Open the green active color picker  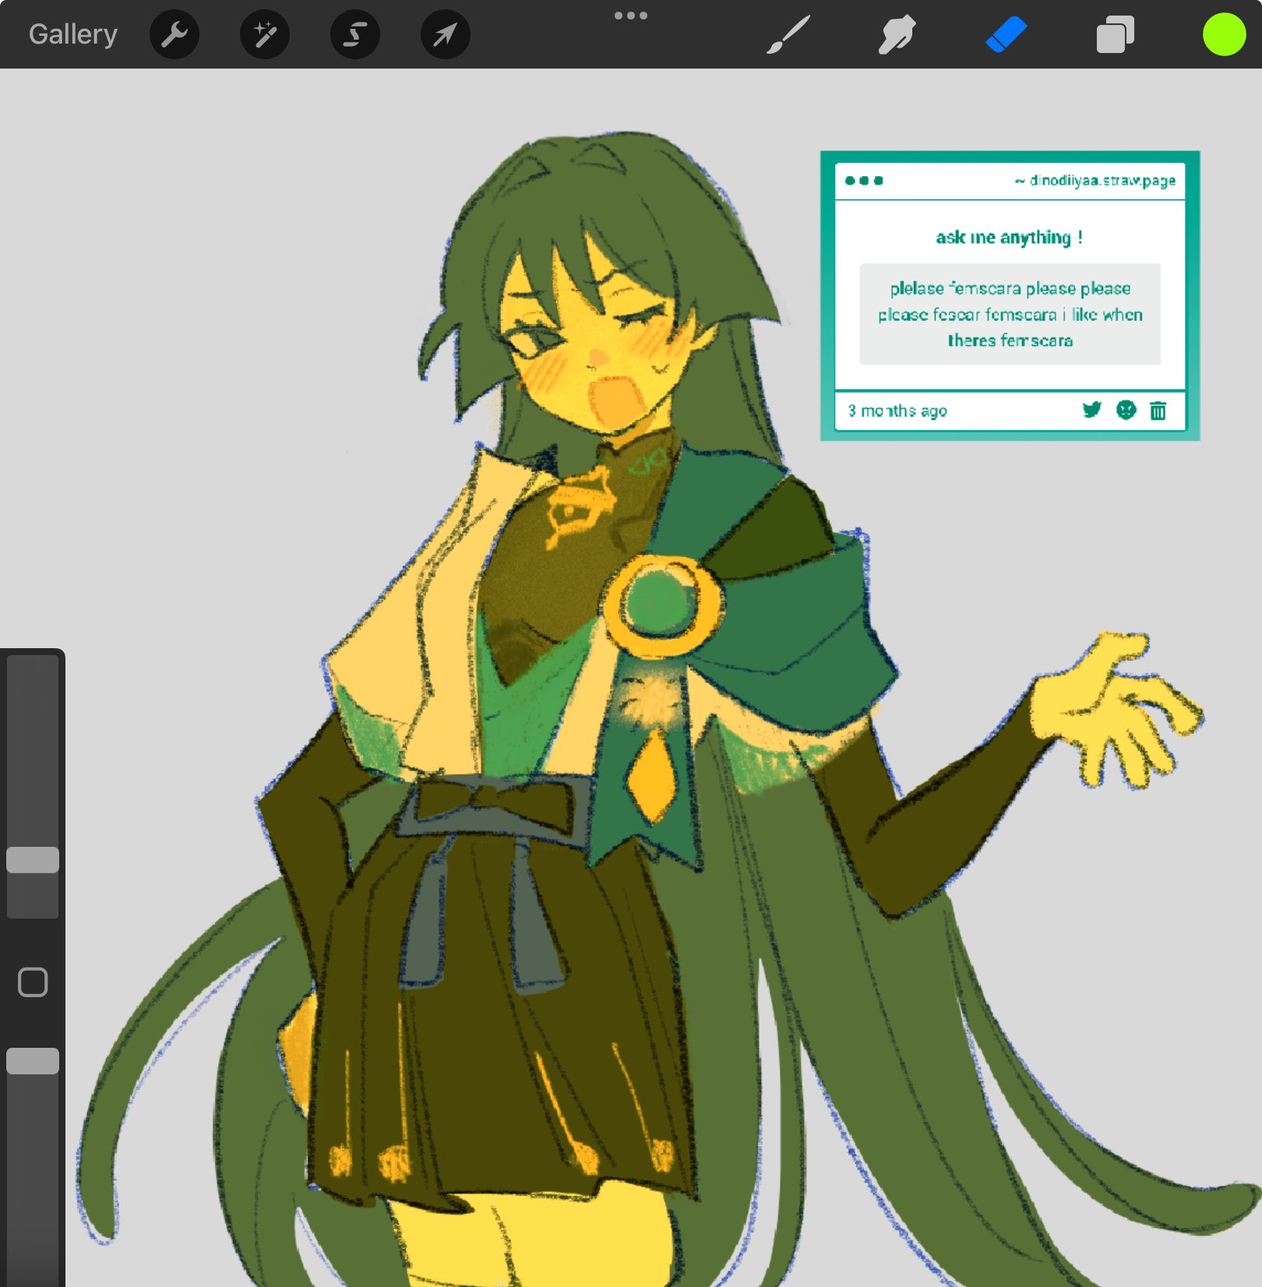[x=1224, y=34]
